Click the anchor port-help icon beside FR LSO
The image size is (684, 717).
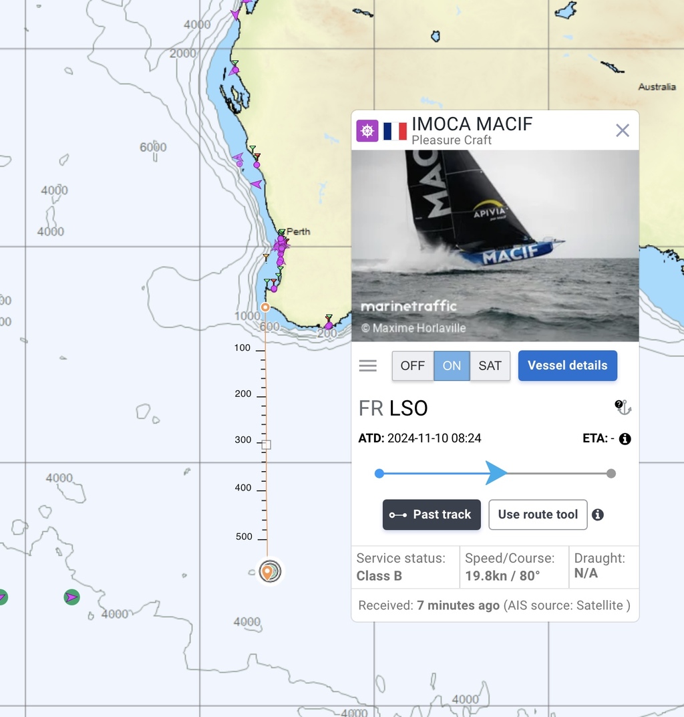point(623,406)
